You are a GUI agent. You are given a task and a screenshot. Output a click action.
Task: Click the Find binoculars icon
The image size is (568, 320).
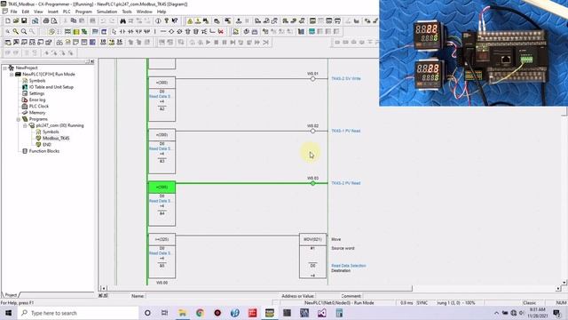point(122,21)
